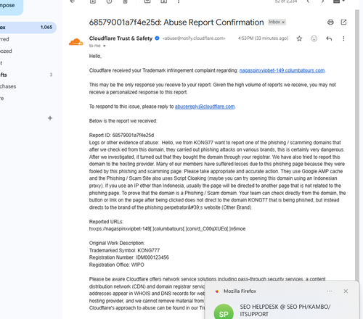Expand recipient details next to 'to me'

pos(105,46)
